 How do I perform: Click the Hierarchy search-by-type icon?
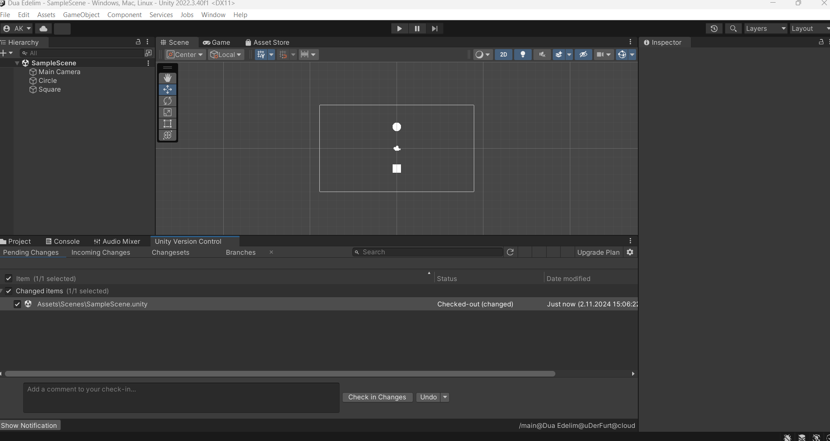pos(148,53)
